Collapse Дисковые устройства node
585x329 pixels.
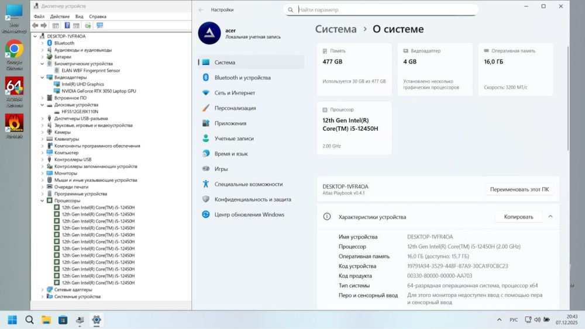tap(42, 105)
